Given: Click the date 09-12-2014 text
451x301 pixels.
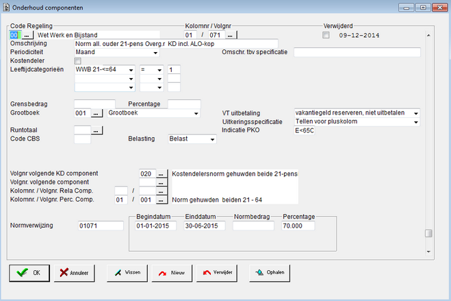Looking at the screenshot, I should click(x=359, y=36).
